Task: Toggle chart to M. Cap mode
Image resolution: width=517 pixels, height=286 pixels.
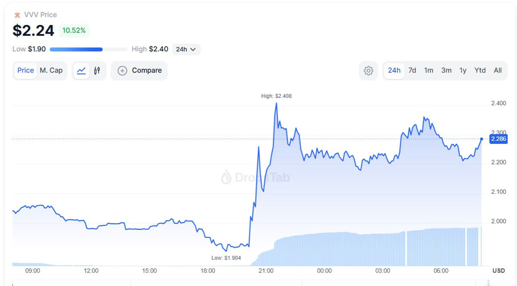Action: 51,71
